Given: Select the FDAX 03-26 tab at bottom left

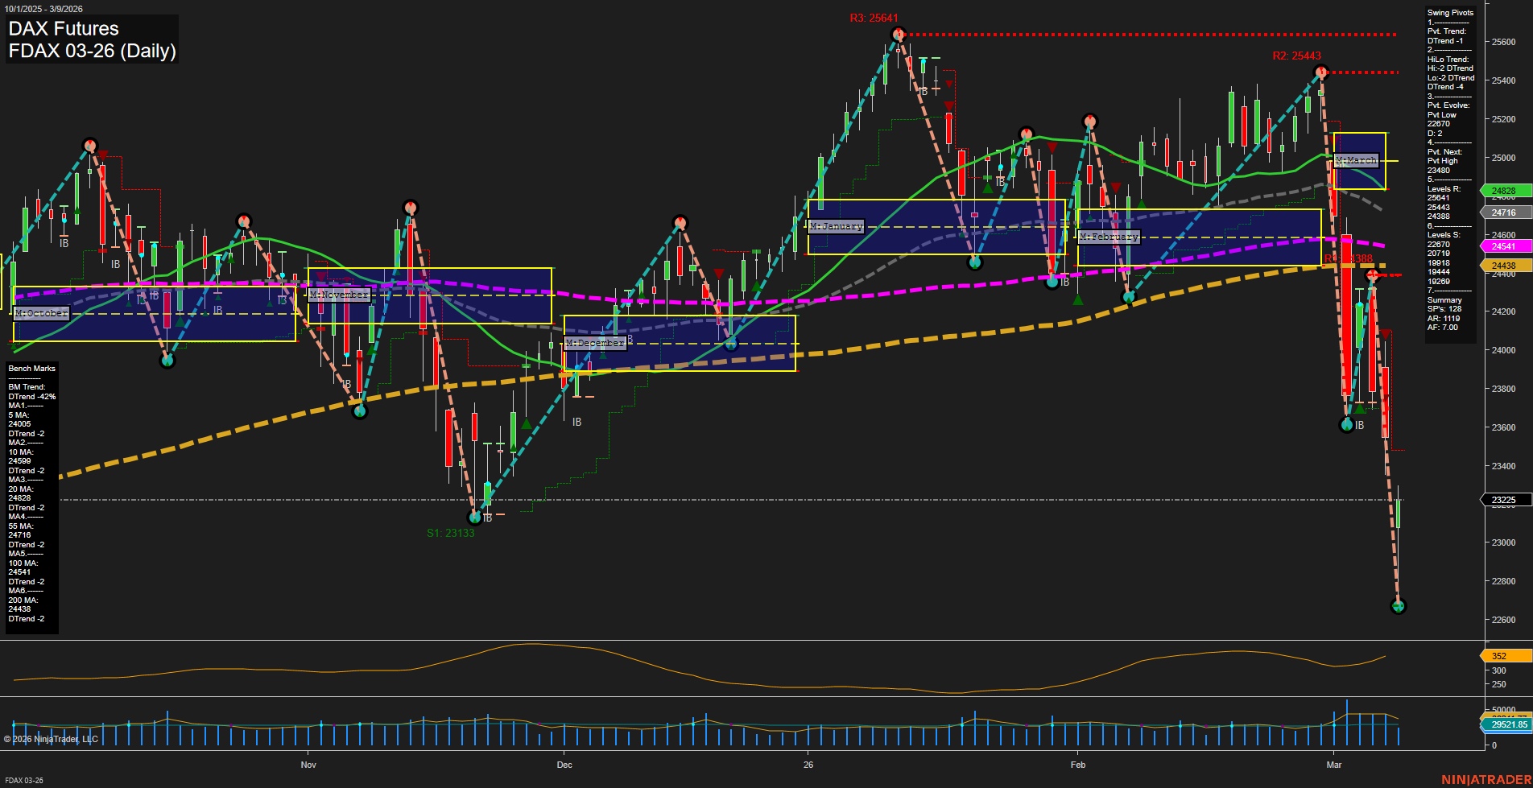Looking at the screenshot, I should click(24, 780).
